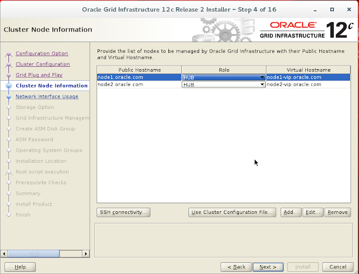Click the Public Hostname column header
This screenshot has height=274, width=359.
(139, 70)
